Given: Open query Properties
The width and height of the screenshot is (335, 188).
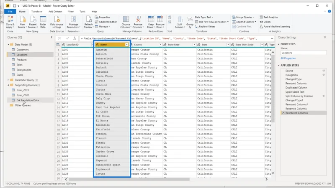Looking at the screenshot, I should (103, 17).
